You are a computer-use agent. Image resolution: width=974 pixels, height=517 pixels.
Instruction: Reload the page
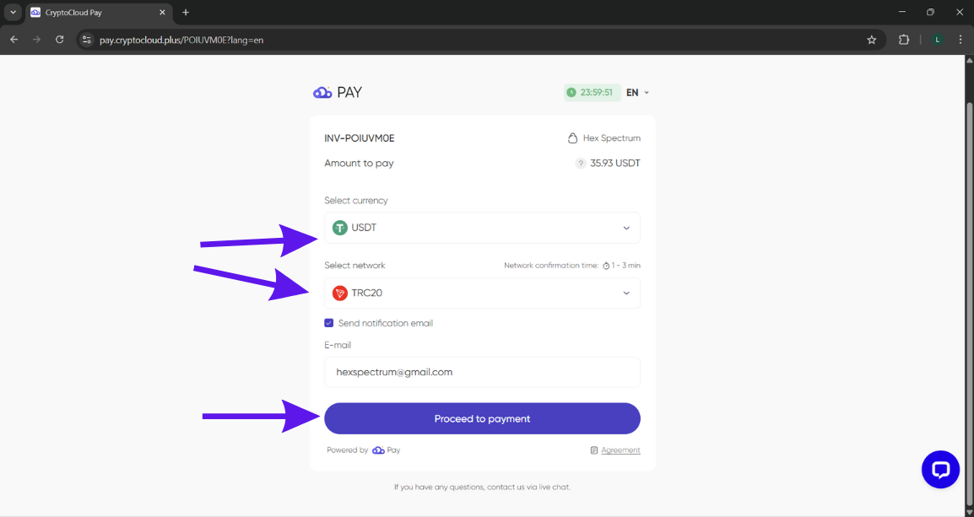click(x=59, y=40)
